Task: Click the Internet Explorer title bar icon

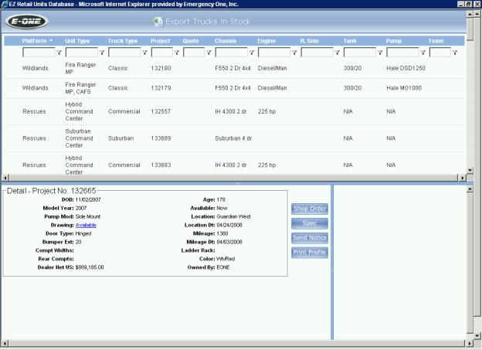Action: [5, 5]
